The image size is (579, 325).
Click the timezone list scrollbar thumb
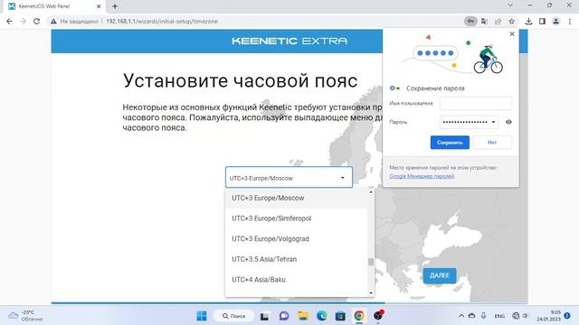[371, 262]
